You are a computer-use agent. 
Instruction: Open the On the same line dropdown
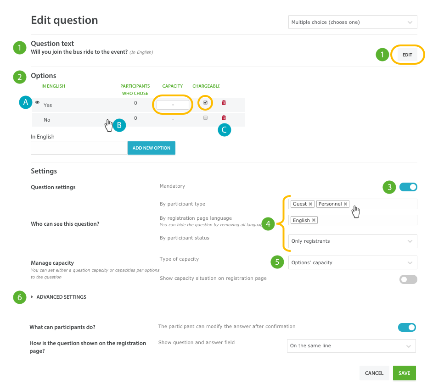(x=351, y=346)
